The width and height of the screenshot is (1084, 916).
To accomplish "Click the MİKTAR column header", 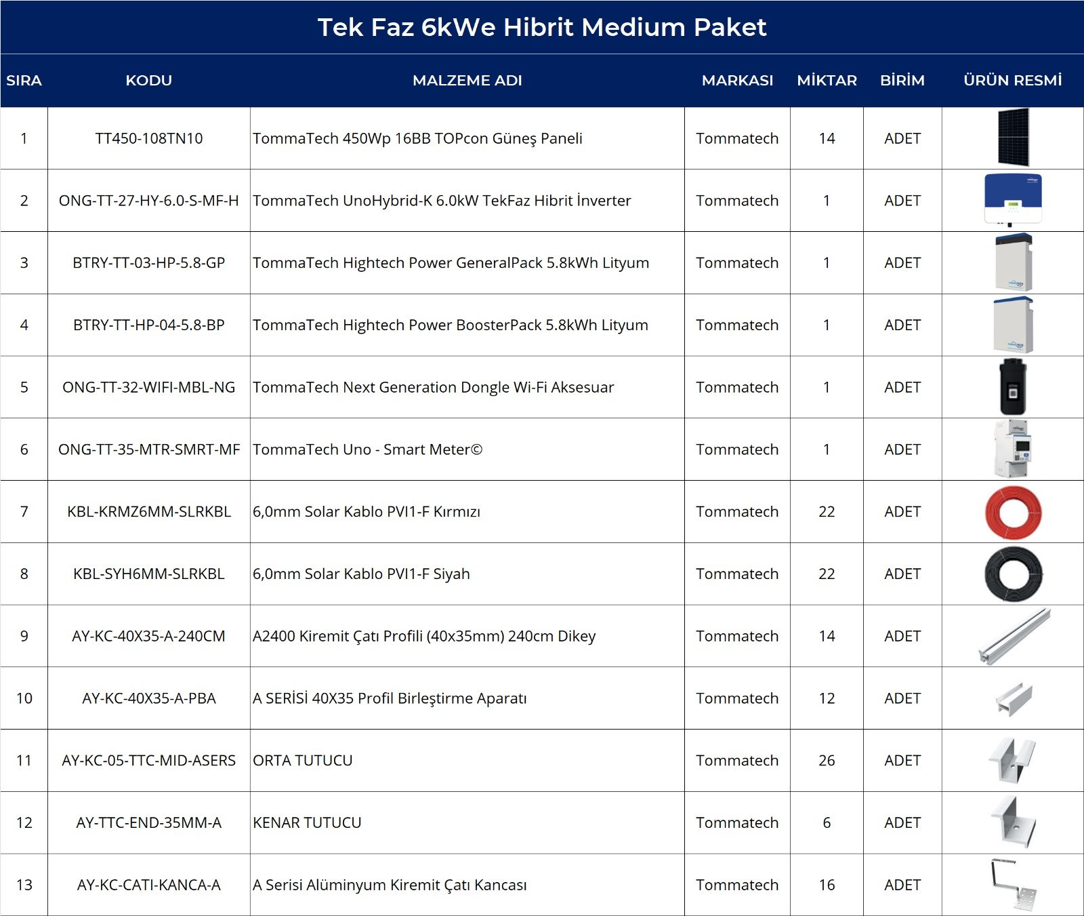I will pos(827,80).
